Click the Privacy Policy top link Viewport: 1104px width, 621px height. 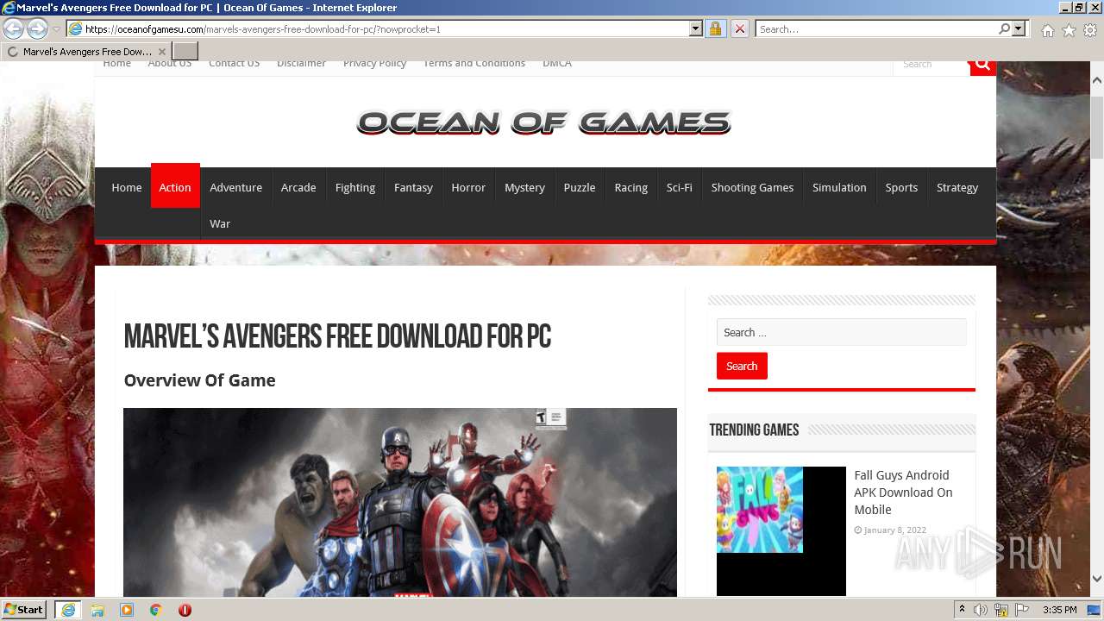coord(374,64)
